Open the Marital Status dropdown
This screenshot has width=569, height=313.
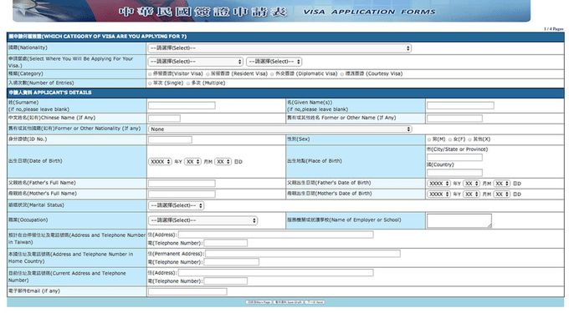(176, 205)
